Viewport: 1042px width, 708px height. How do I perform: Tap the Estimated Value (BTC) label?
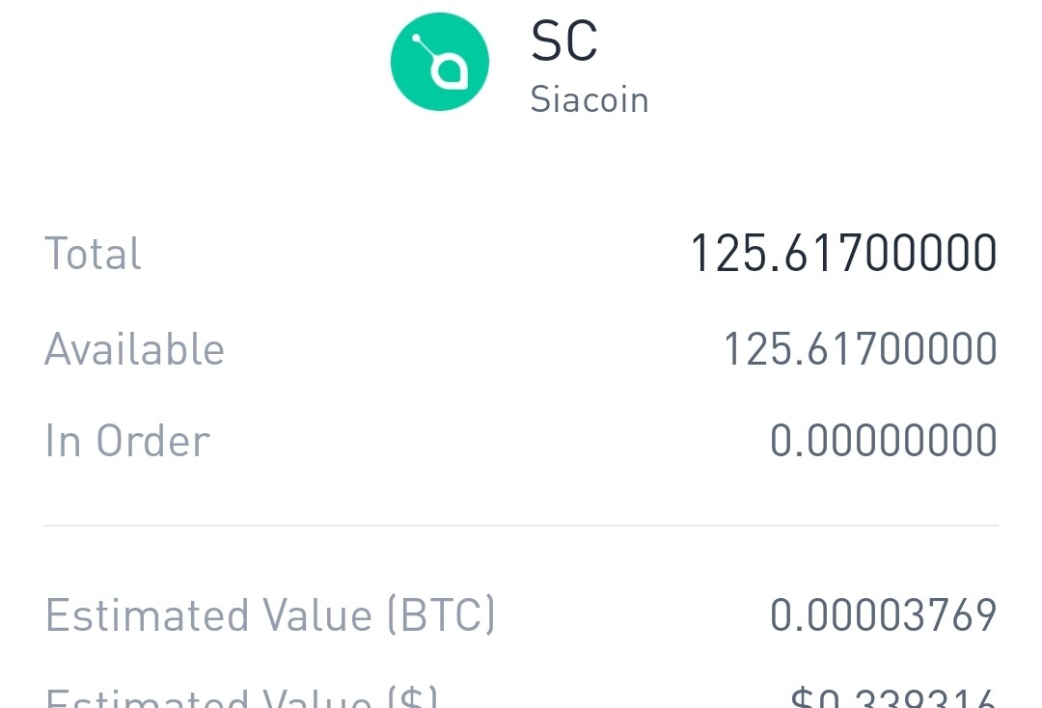(270, 615)
